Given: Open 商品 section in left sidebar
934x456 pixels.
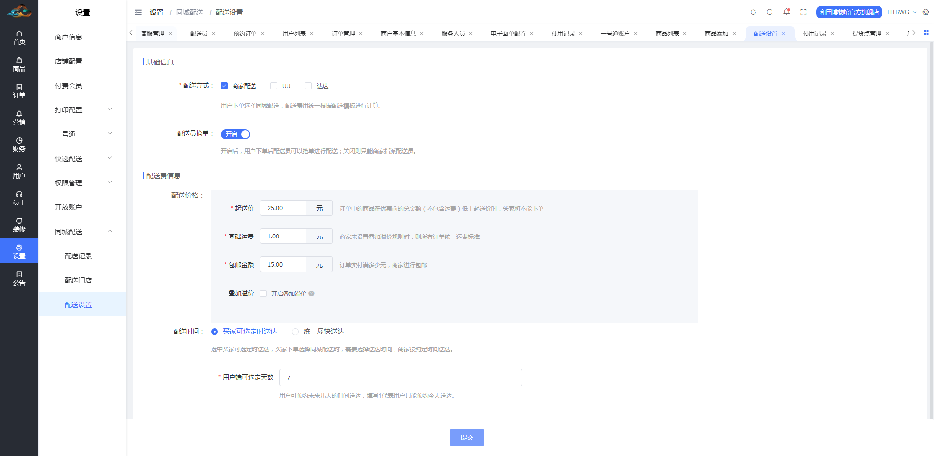Looking at the screenshot, I should point(19,64).
